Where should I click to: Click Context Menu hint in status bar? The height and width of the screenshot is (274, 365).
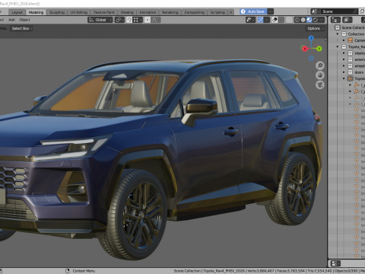click(x=84, y=271)
